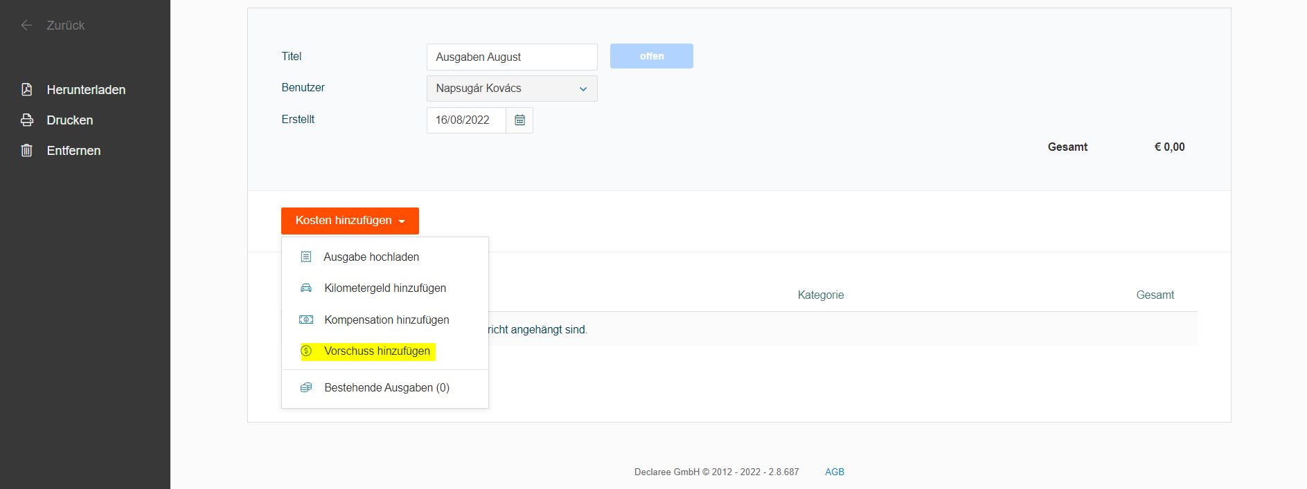Click the car icon for Kilometergeld

click(306, 288)
